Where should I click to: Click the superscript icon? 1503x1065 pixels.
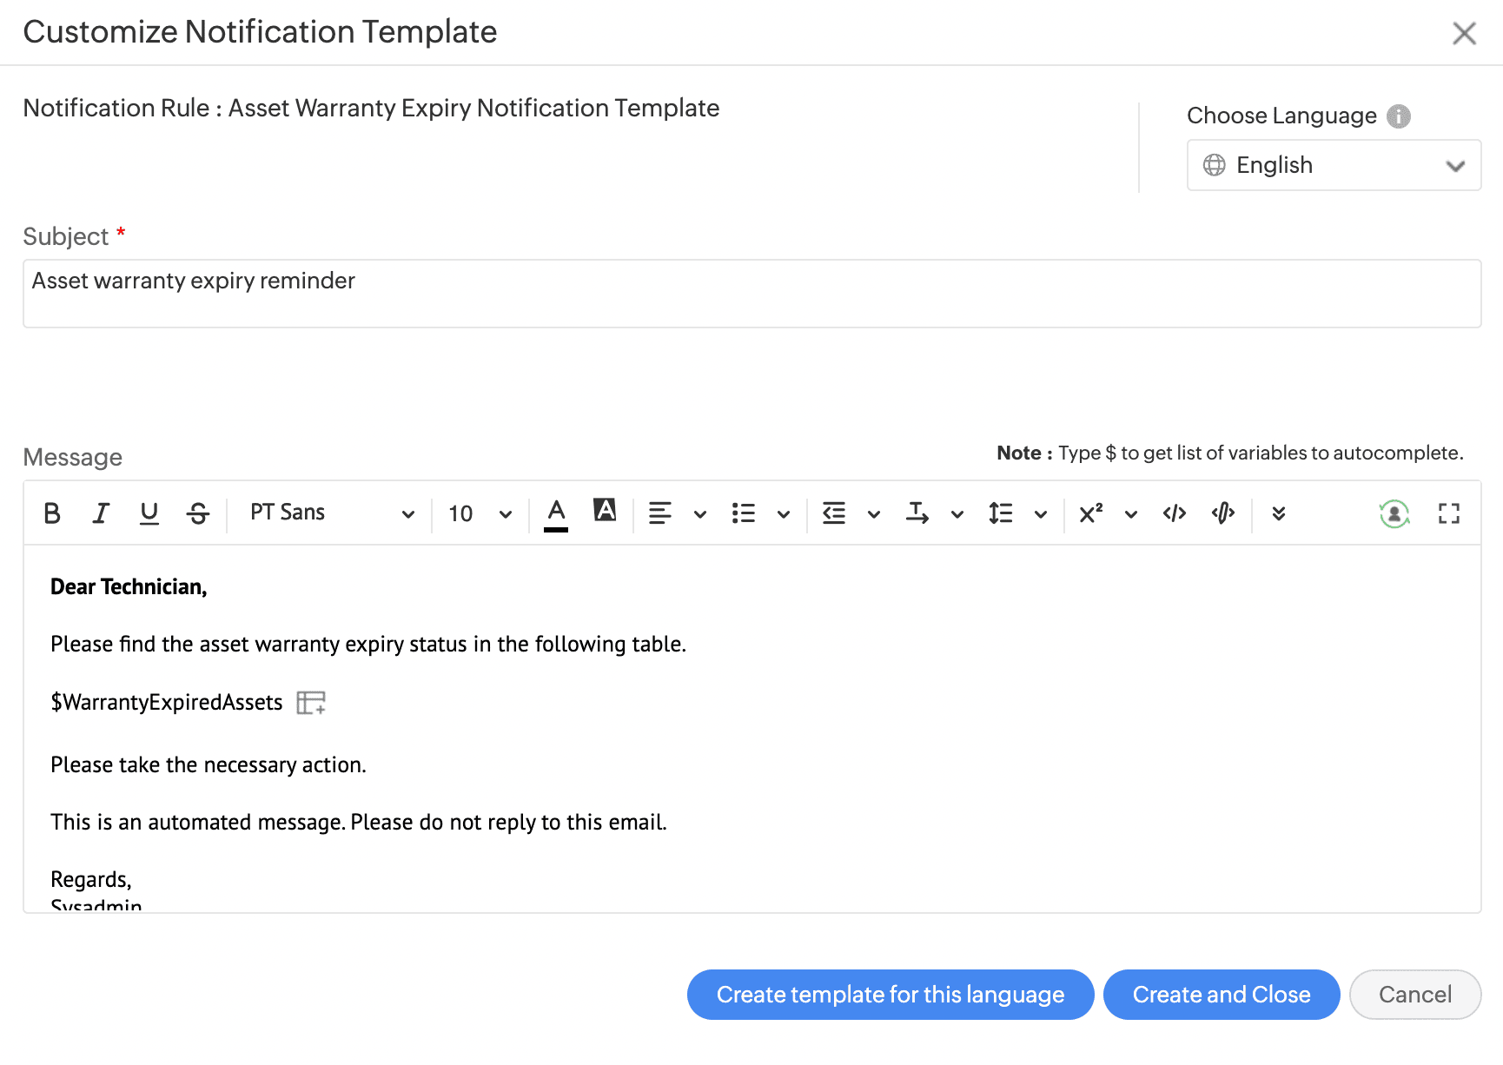(1091, 513)
